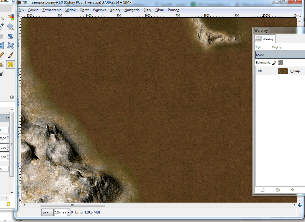The width and height of the screenshot is (305, 222).
Task: Create a new layer group folder
Action: tap(278, 190)
